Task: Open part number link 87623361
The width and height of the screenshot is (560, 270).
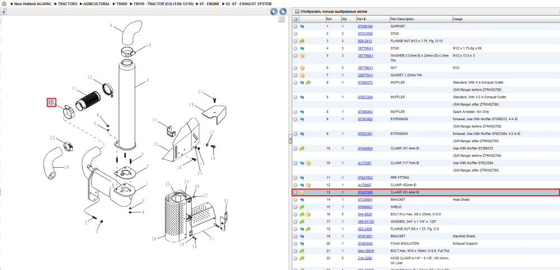Action: point(365,134)
